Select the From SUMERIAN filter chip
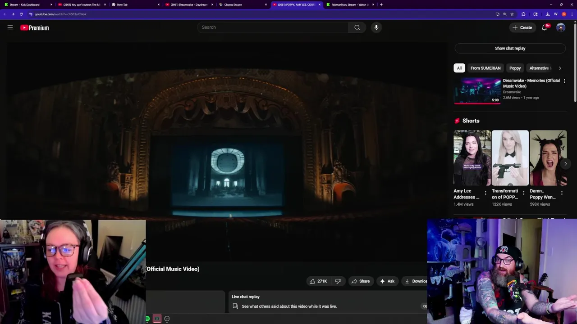Screen dimensions: 577x324 coord(485,68)
